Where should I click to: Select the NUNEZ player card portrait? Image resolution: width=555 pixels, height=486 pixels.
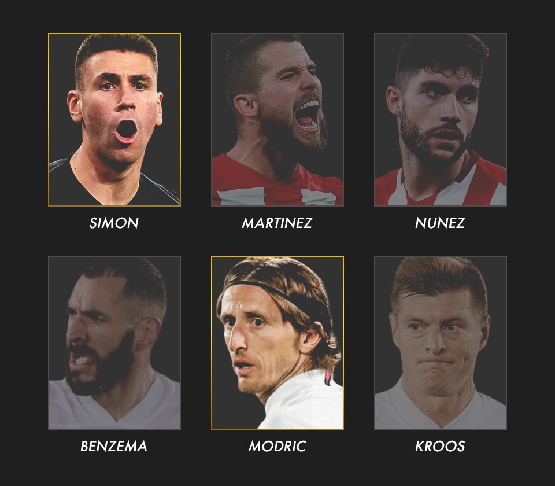tap(441, 120)
